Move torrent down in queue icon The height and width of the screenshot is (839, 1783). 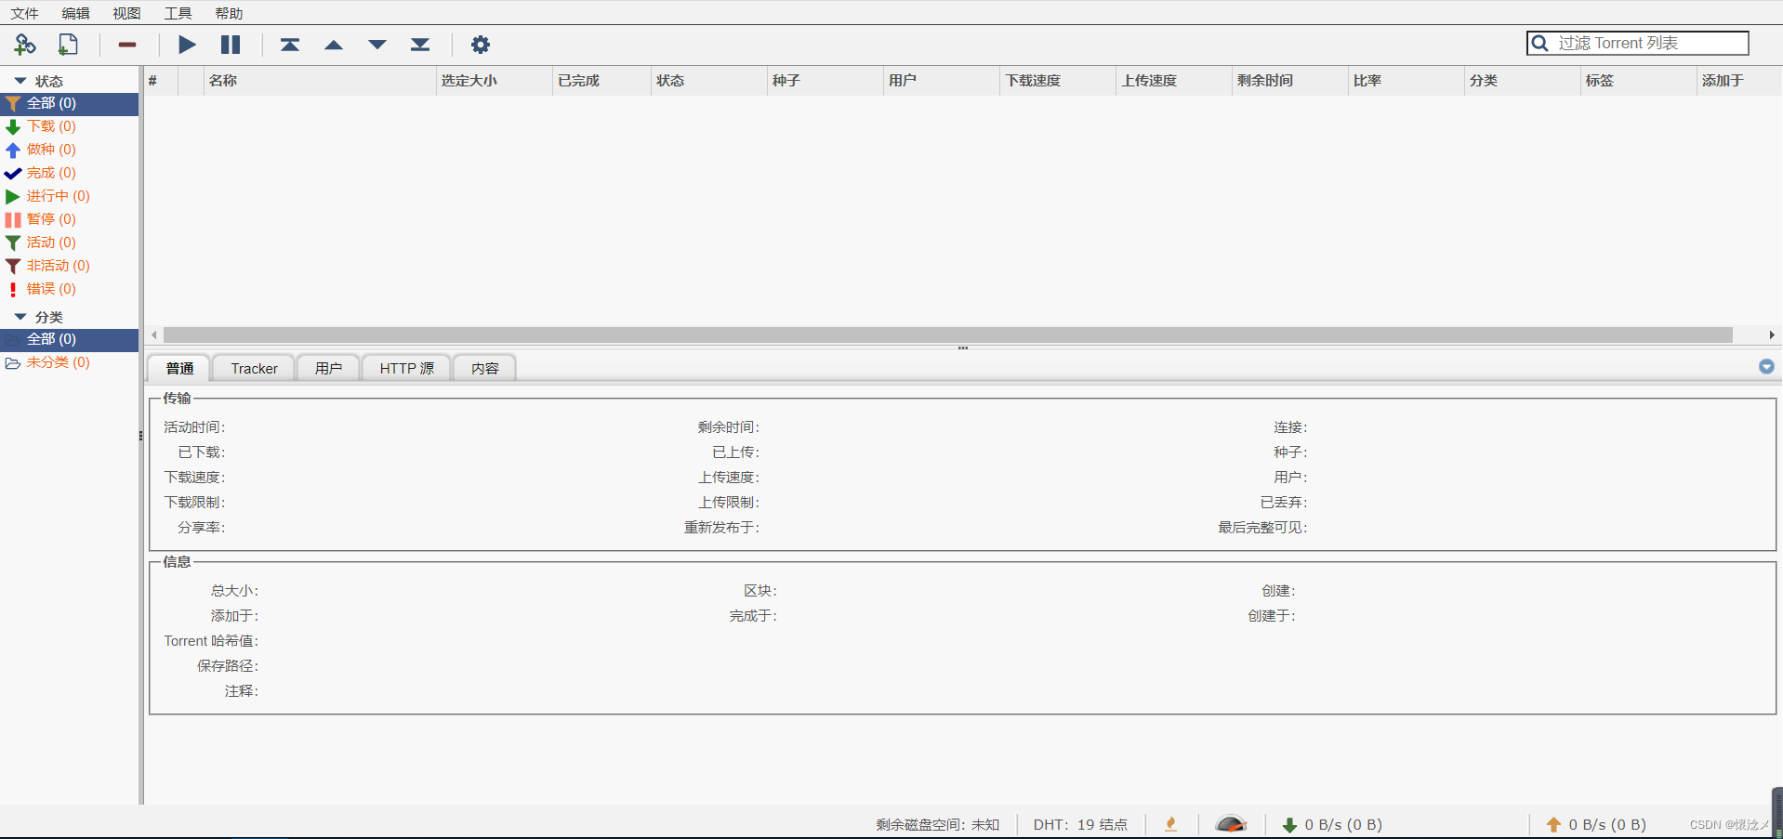pos(377,45)
